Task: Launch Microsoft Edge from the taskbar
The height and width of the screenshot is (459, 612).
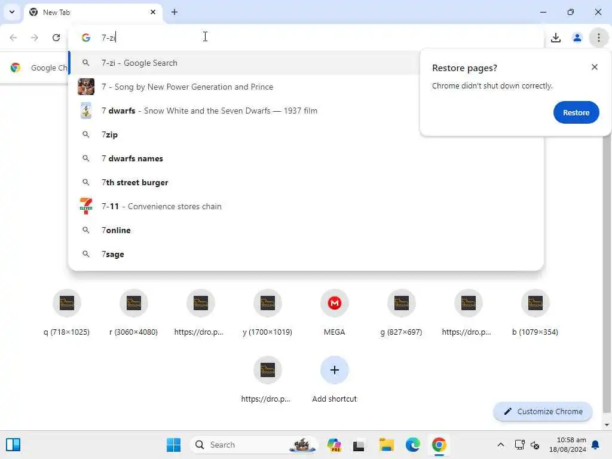Action: [x=413, y=445]
